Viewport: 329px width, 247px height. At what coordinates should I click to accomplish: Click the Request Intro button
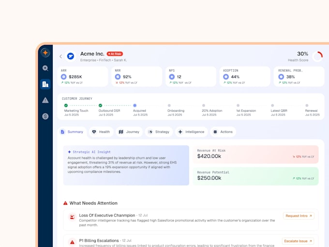tap(299, 216)
